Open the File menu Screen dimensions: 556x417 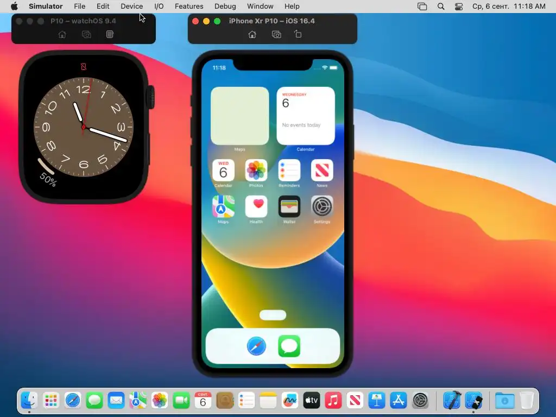pyautogui.click(x=79, y=7)
